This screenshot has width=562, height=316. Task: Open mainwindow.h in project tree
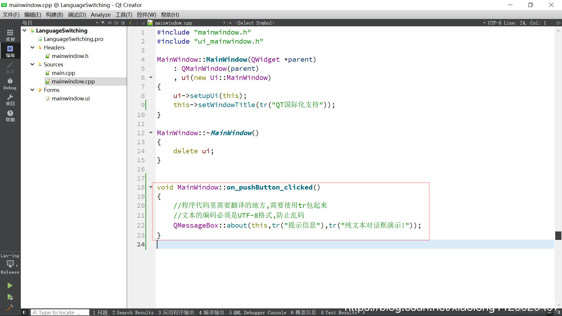(x=70, y=56)
